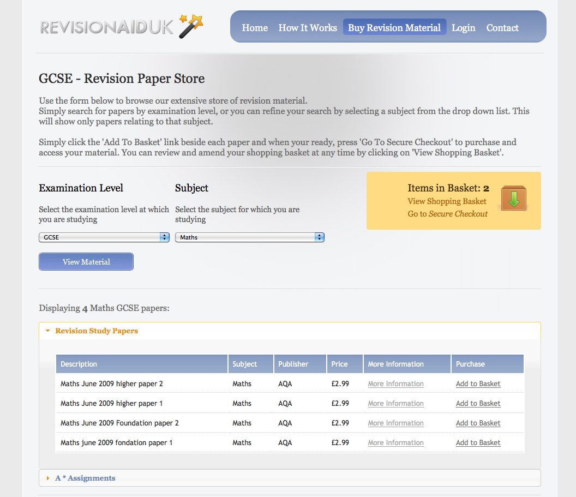Screen dimensions: 576x497
Task: Click the basket box download icon
Action: [513, 199]
